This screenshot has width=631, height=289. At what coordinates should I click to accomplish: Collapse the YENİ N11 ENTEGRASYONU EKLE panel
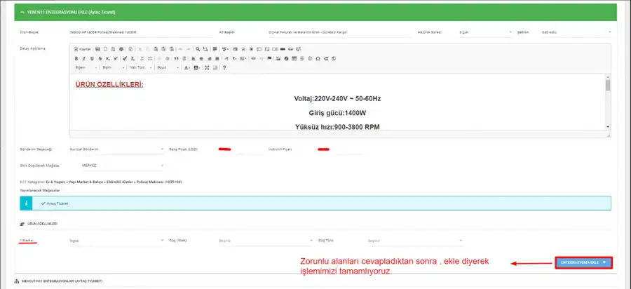coord(22,13)
